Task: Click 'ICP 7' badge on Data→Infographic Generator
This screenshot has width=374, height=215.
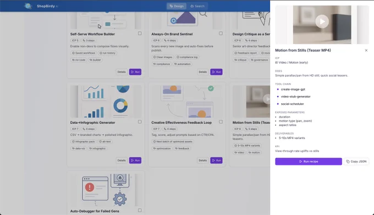Action: pyautogui.click(x=75, y=129)
